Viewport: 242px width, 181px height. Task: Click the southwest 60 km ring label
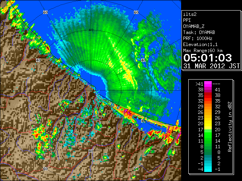(x=45, y=169)
